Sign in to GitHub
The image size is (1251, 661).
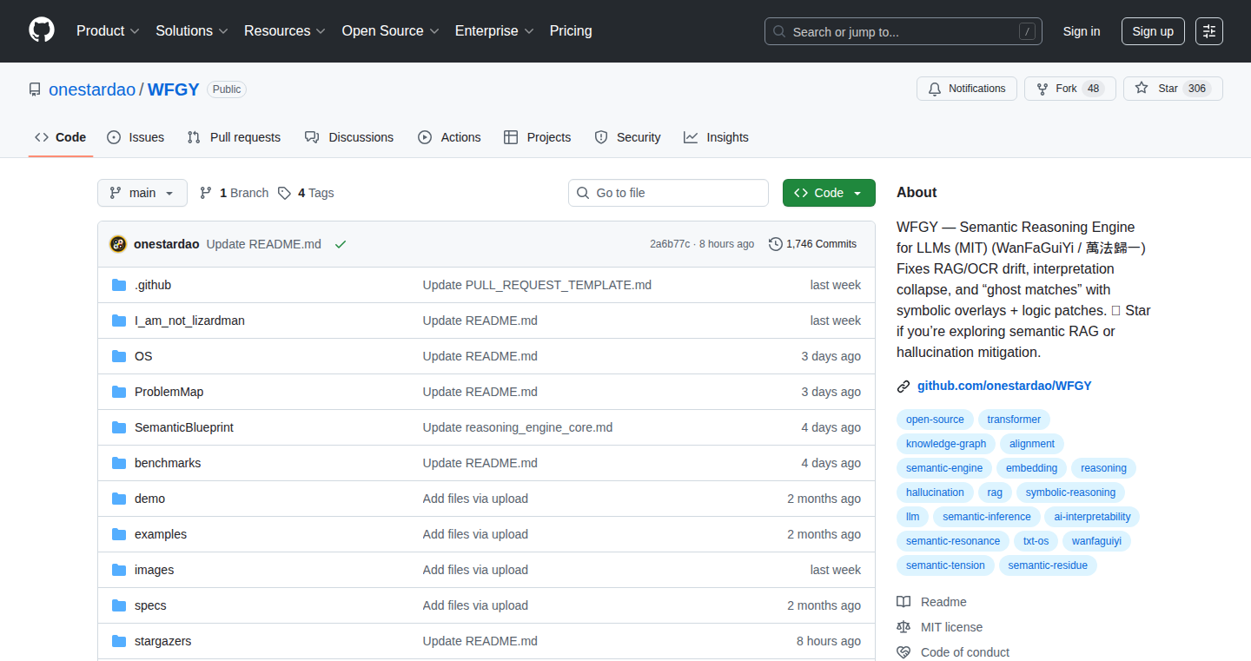pyautogui.click(x=1082, y=31)
